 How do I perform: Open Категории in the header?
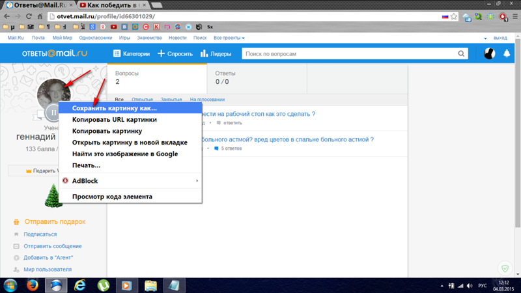click(x=132, y=54)
